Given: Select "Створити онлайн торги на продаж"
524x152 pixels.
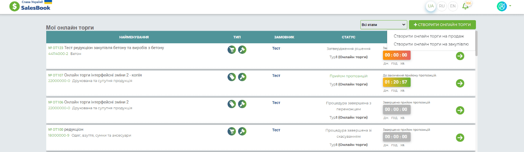Looking at the screenshot, I should pyautogui.click(x=429, y=36).
